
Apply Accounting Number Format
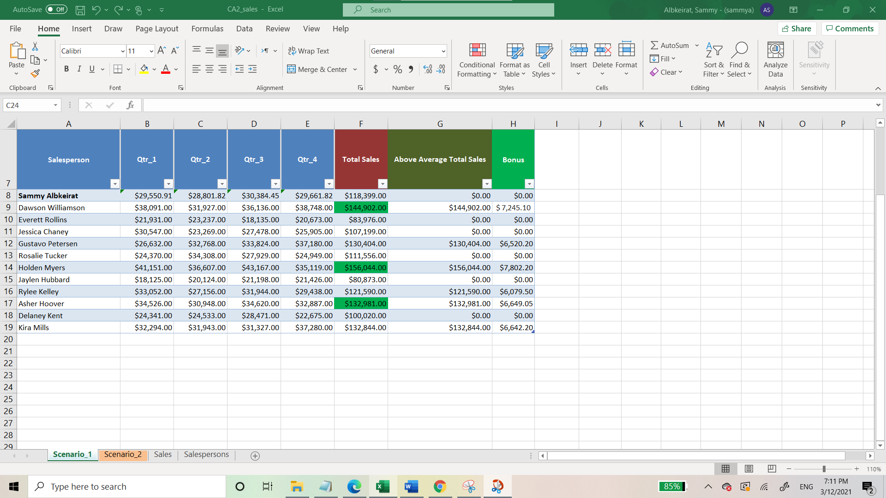376,69
